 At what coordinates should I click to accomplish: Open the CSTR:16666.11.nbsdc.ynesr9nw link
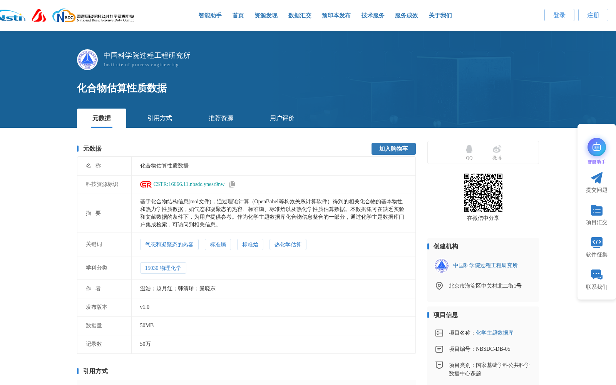click(x=189, y=184)
